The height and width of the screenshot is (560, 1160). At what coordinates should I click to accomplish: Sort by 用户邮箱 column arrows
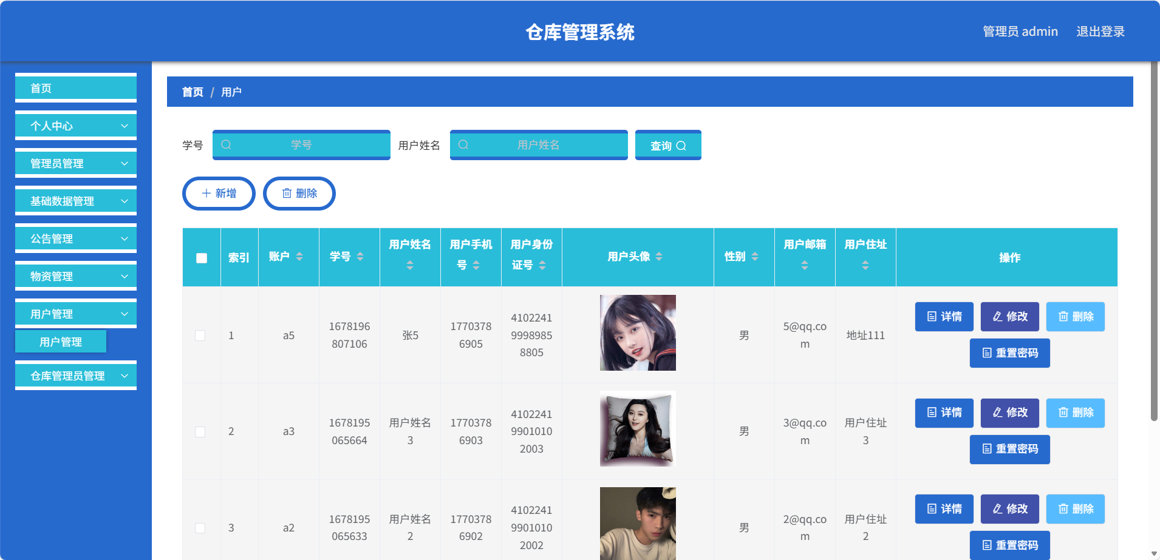[805, 265]
